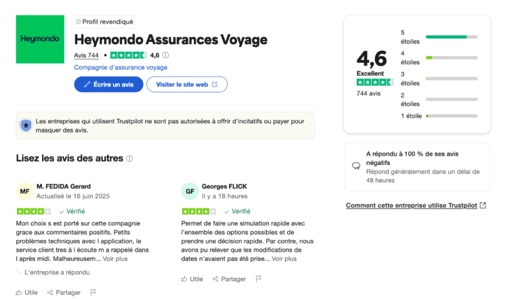Click the Heymondo green logo
Image resolution: width=520 pixels, height=299 pixels.
(40, 39)
